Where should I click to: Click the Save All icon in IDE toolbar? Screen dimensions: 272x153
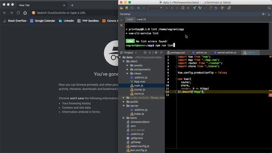point(127,8)
